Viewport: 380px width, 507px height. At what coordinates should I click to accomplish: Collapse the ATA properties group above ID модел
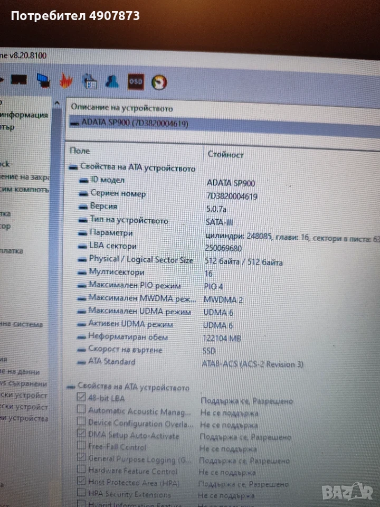(x=73, y=167)
